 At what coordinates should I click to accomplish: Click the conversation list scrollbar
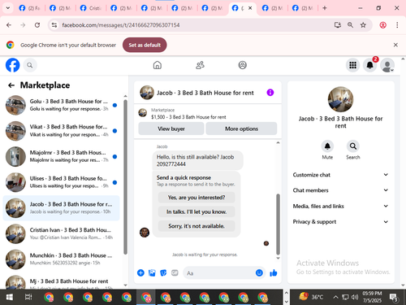click(125, 176)
